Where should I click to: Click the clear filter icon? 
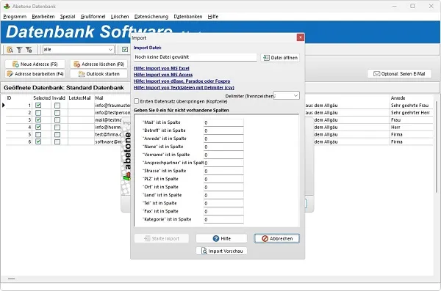click(29, 50)
